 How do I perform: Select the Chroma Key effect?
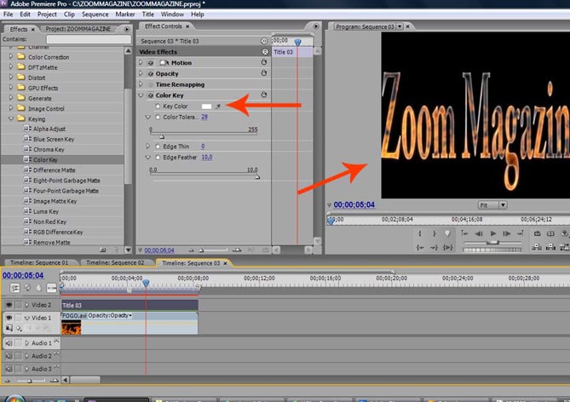click(x=50, y=148)
